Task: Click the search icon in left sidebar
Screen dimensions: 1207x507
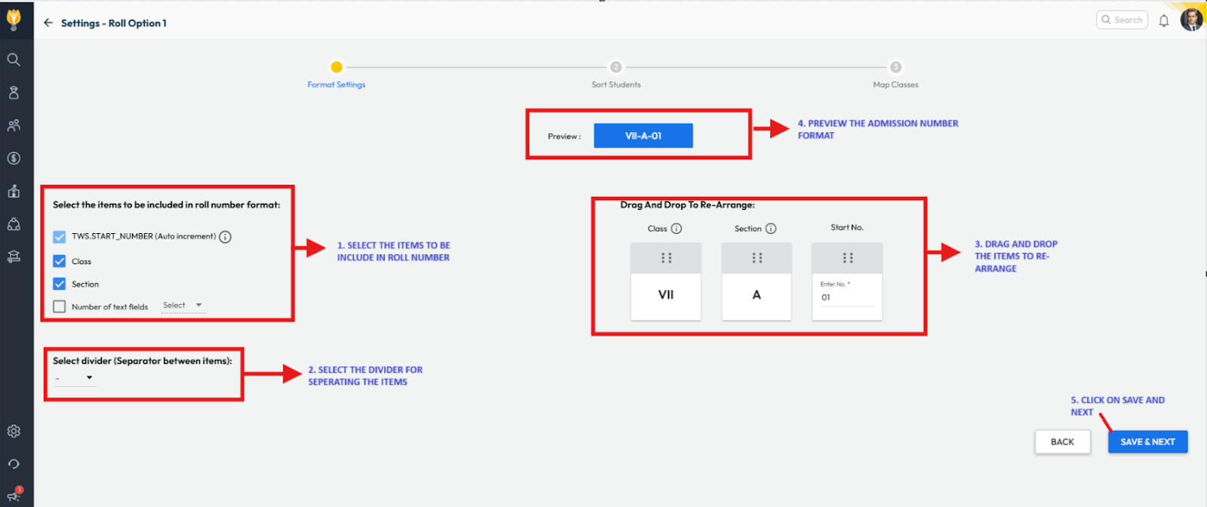Action: 14,60
